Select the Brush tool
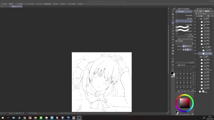214x120 pixels. (x=173, y=37)
